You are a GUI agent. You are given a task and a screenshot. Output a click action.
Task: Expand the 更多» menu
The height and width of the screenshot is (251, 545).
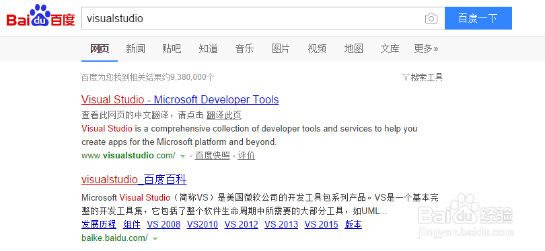[x=426, y=49]
